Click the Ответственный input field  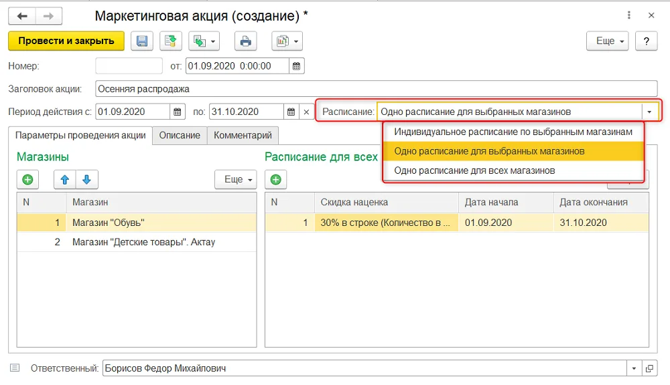[x=364, y=368]
